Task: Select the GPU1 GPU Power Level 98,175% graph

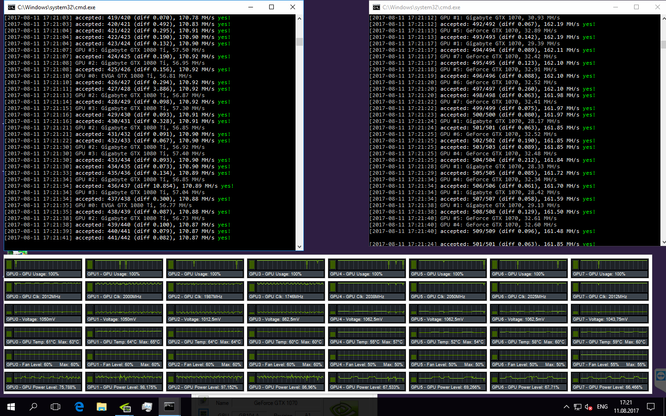Action: point(124,381)
